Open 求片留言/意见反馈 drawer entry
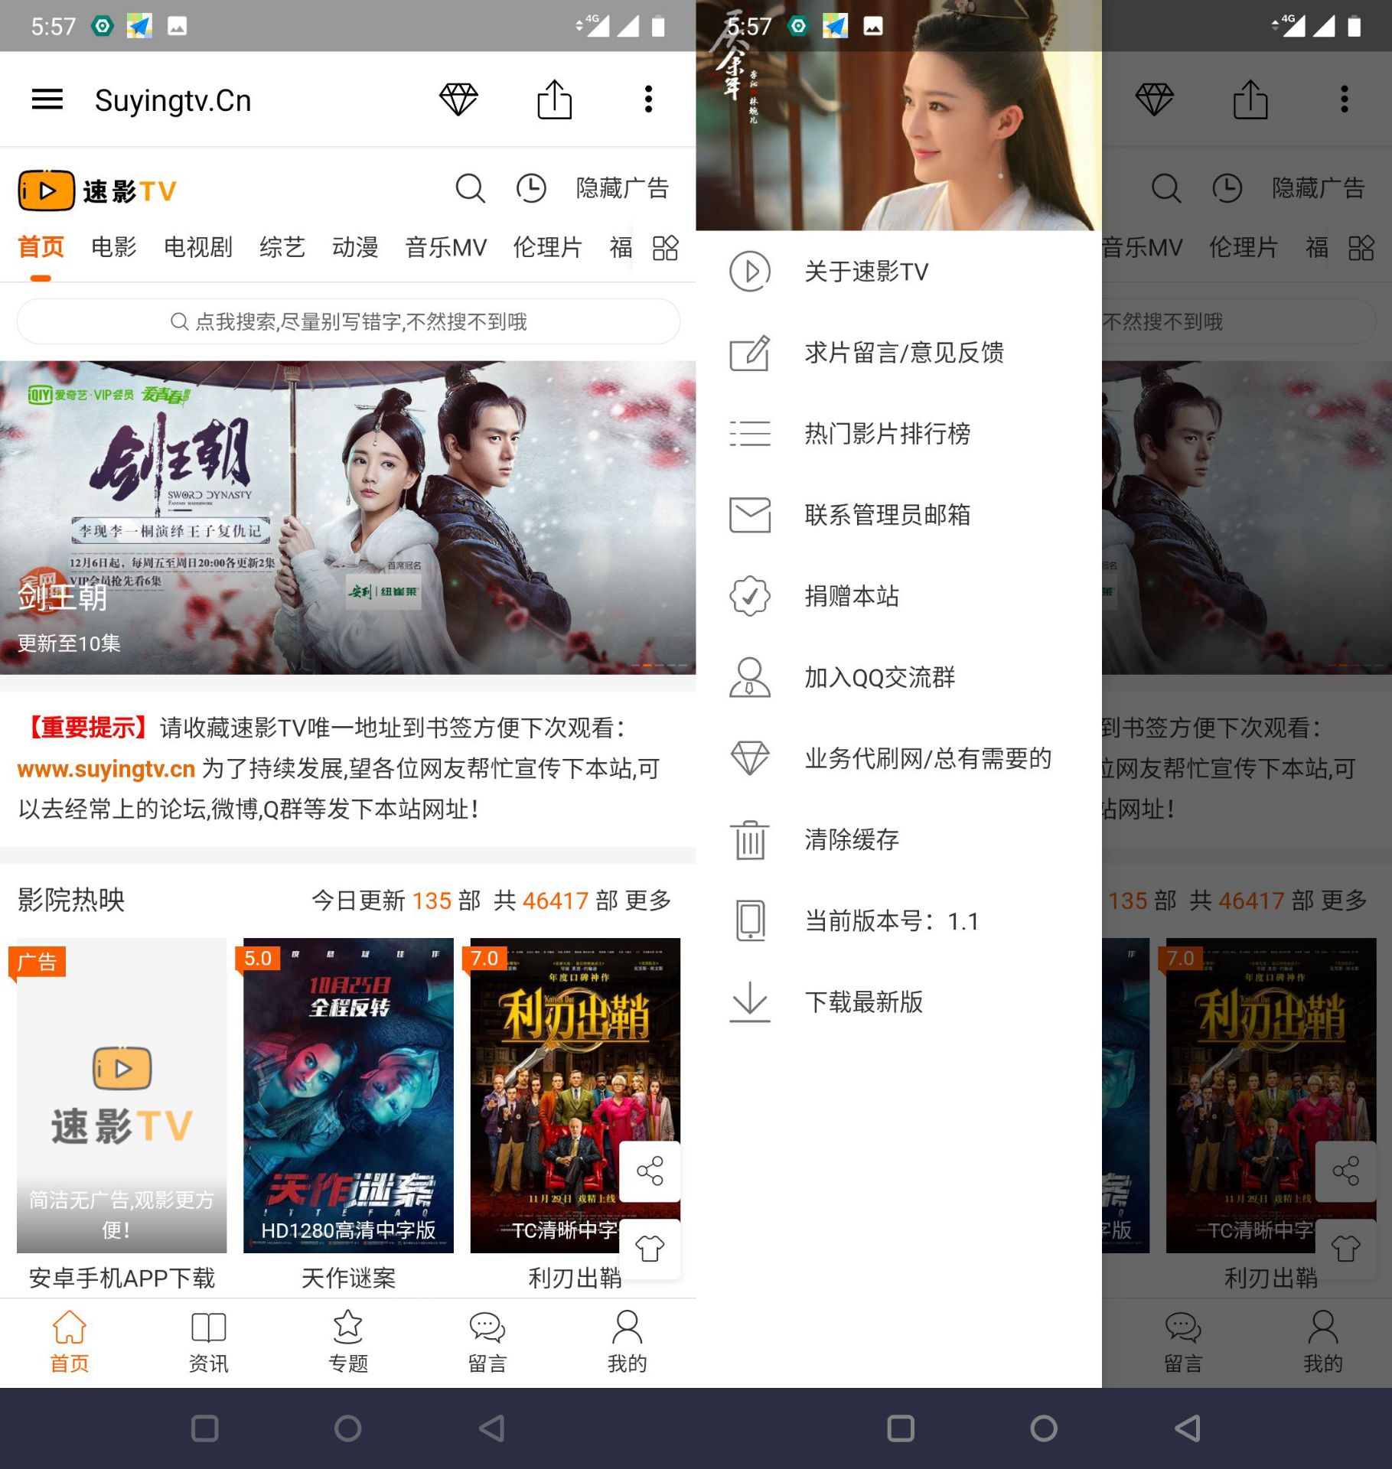This screenshot has width=1392, height=1469. point(898,353)
